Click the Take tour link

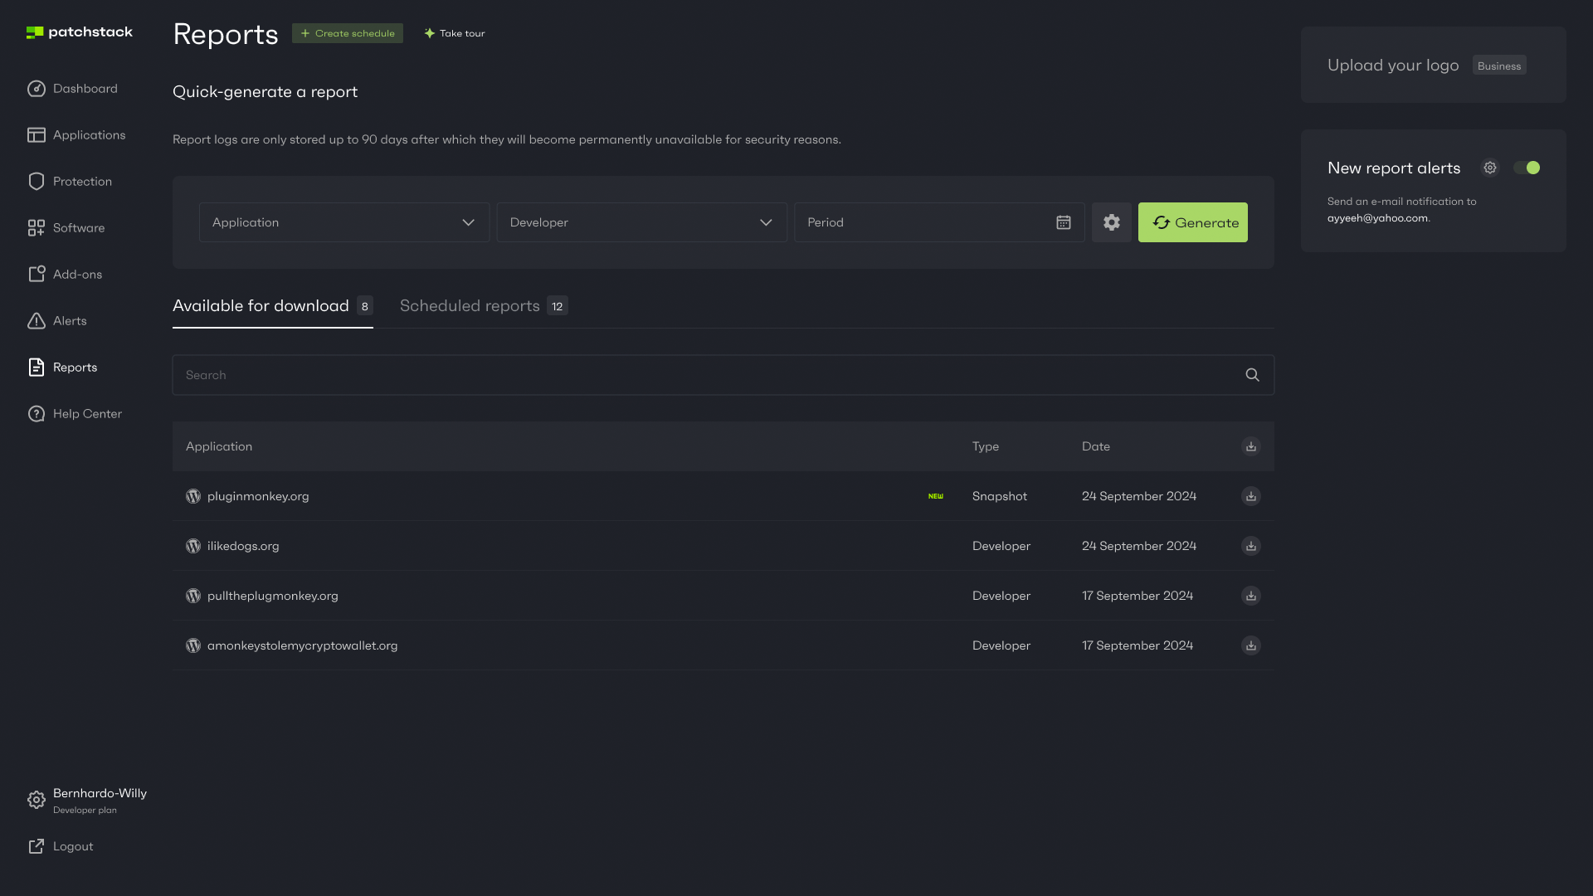click(x=454, y=33)
